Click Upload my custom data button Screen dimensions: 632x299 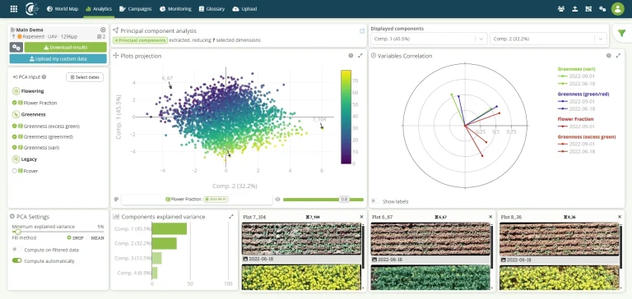coord(58,59)
